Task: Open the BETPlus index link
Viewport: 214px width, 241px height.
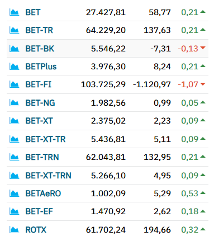Action: (x=41, y=67)
